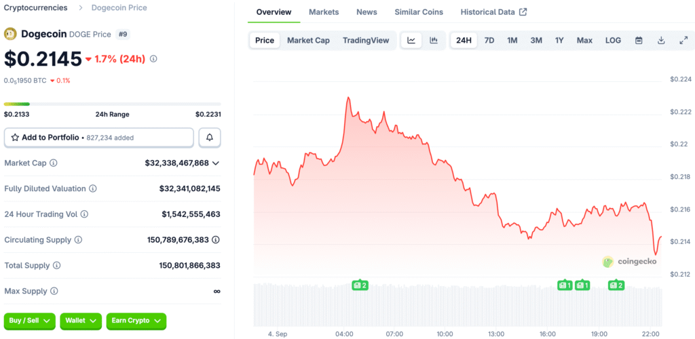Select the 1Y time range
This screenshot has height=339, width=695.
[x=559, y=40]
